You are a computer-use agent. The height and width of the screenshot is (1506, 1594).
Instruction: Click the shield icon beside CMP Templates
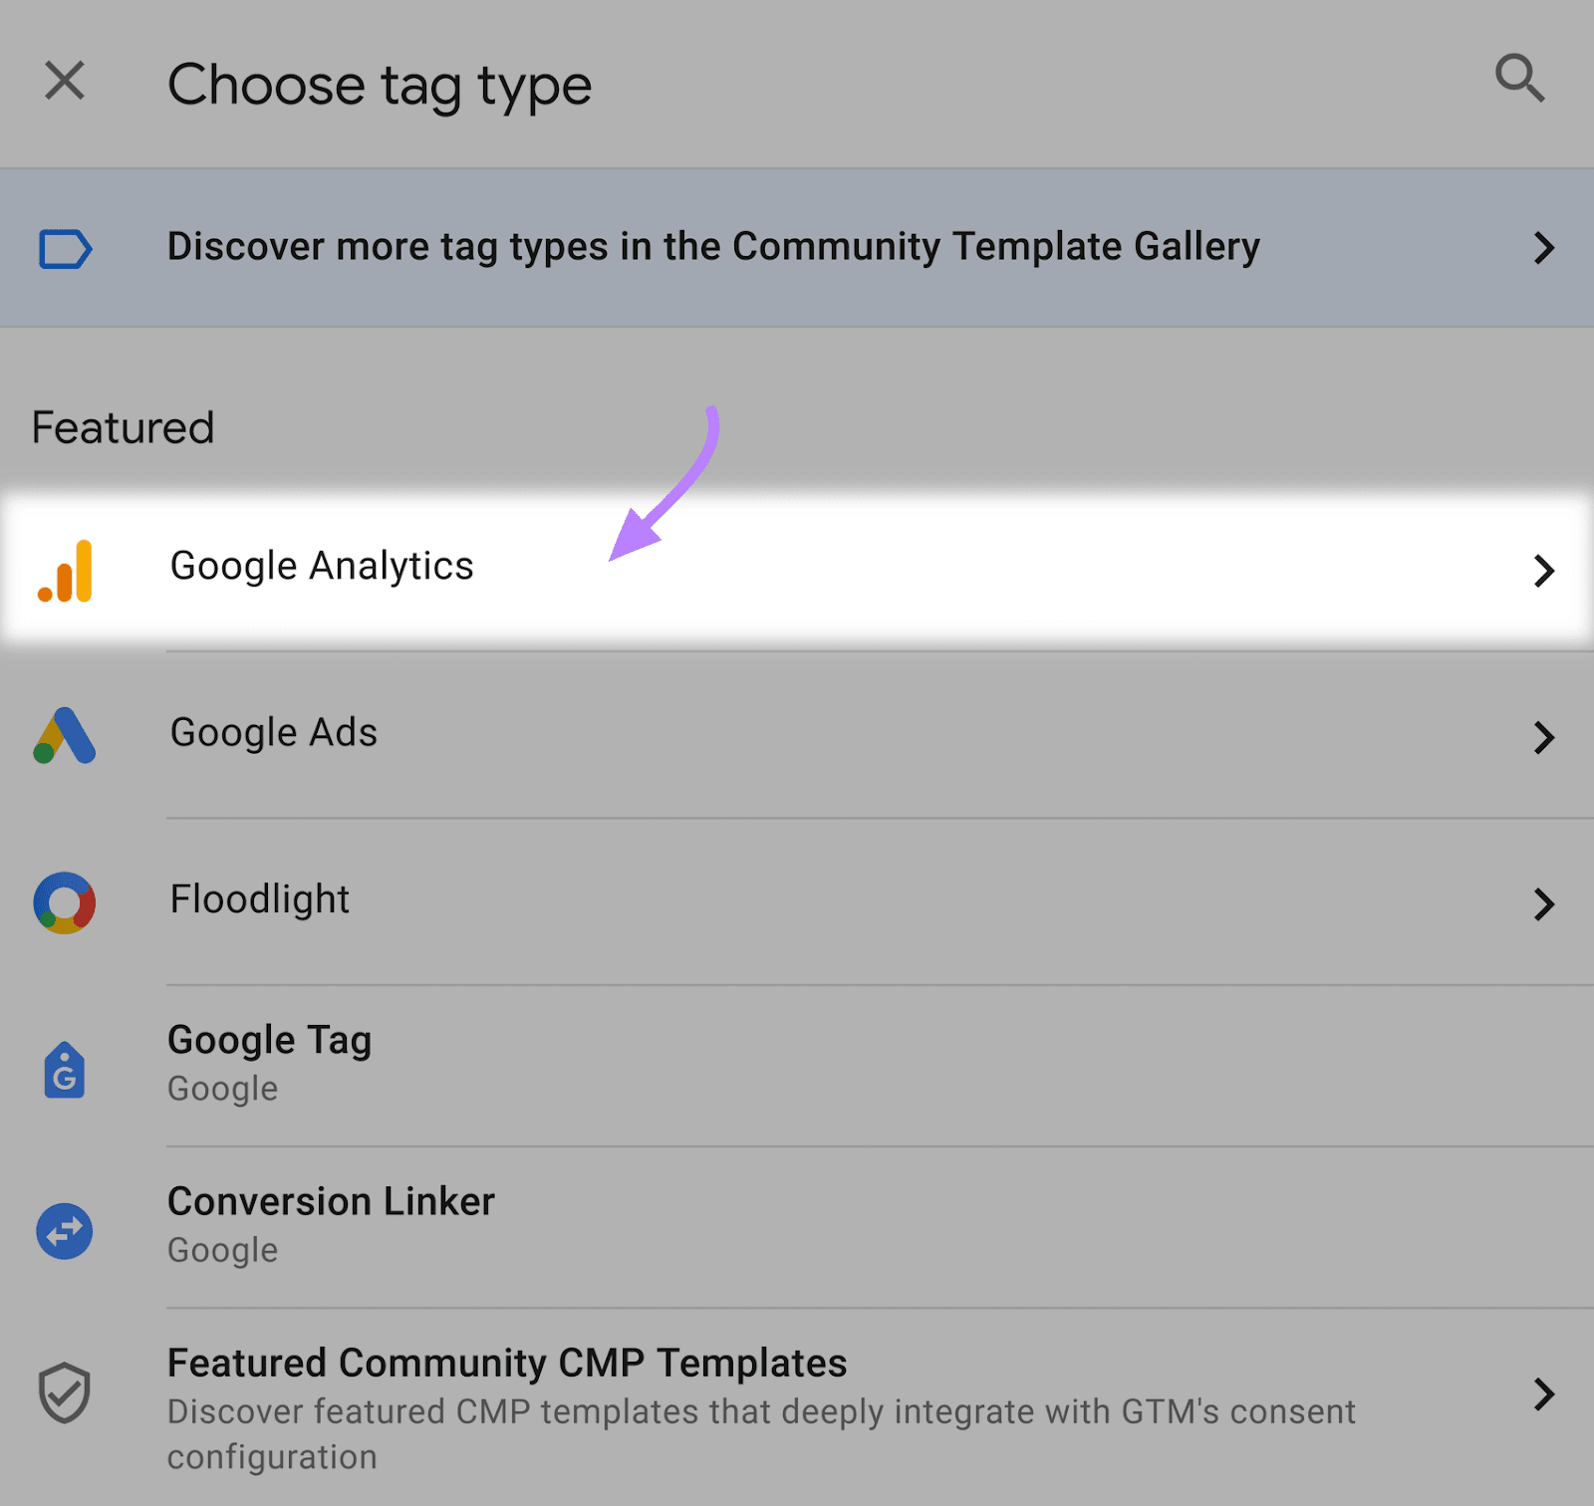64,1394
